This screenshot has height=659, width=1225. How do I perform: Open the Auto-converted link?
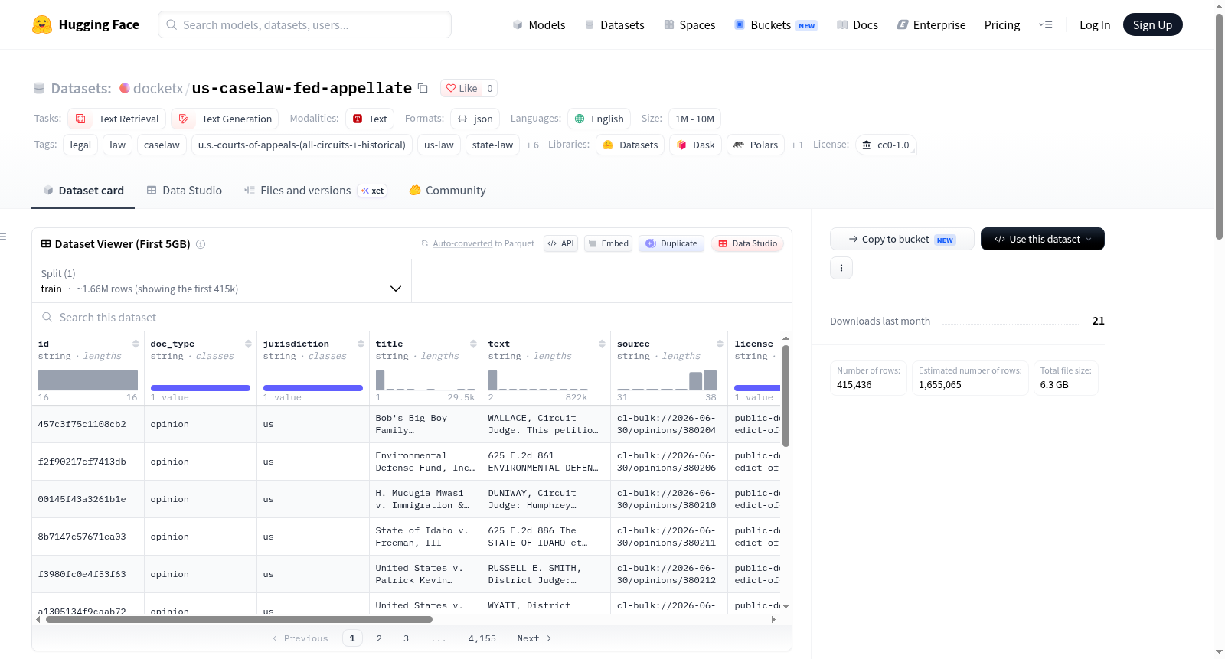(462, 243)
